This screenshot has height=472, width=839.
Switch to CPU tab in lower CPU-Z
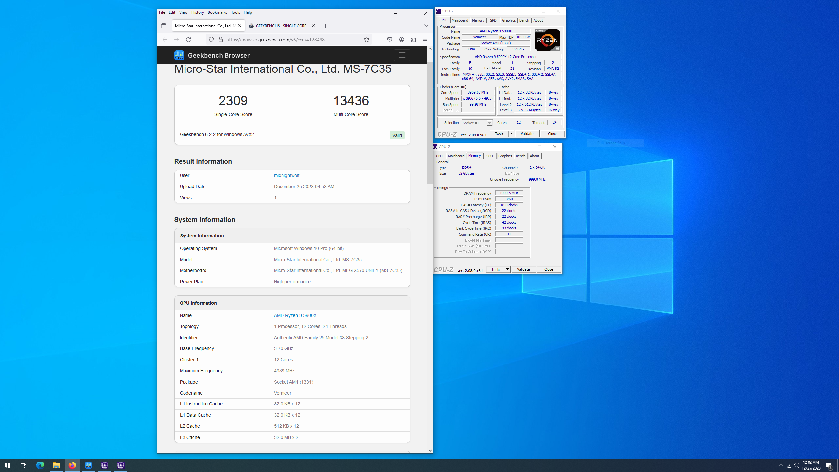click(x=439, y=156)
